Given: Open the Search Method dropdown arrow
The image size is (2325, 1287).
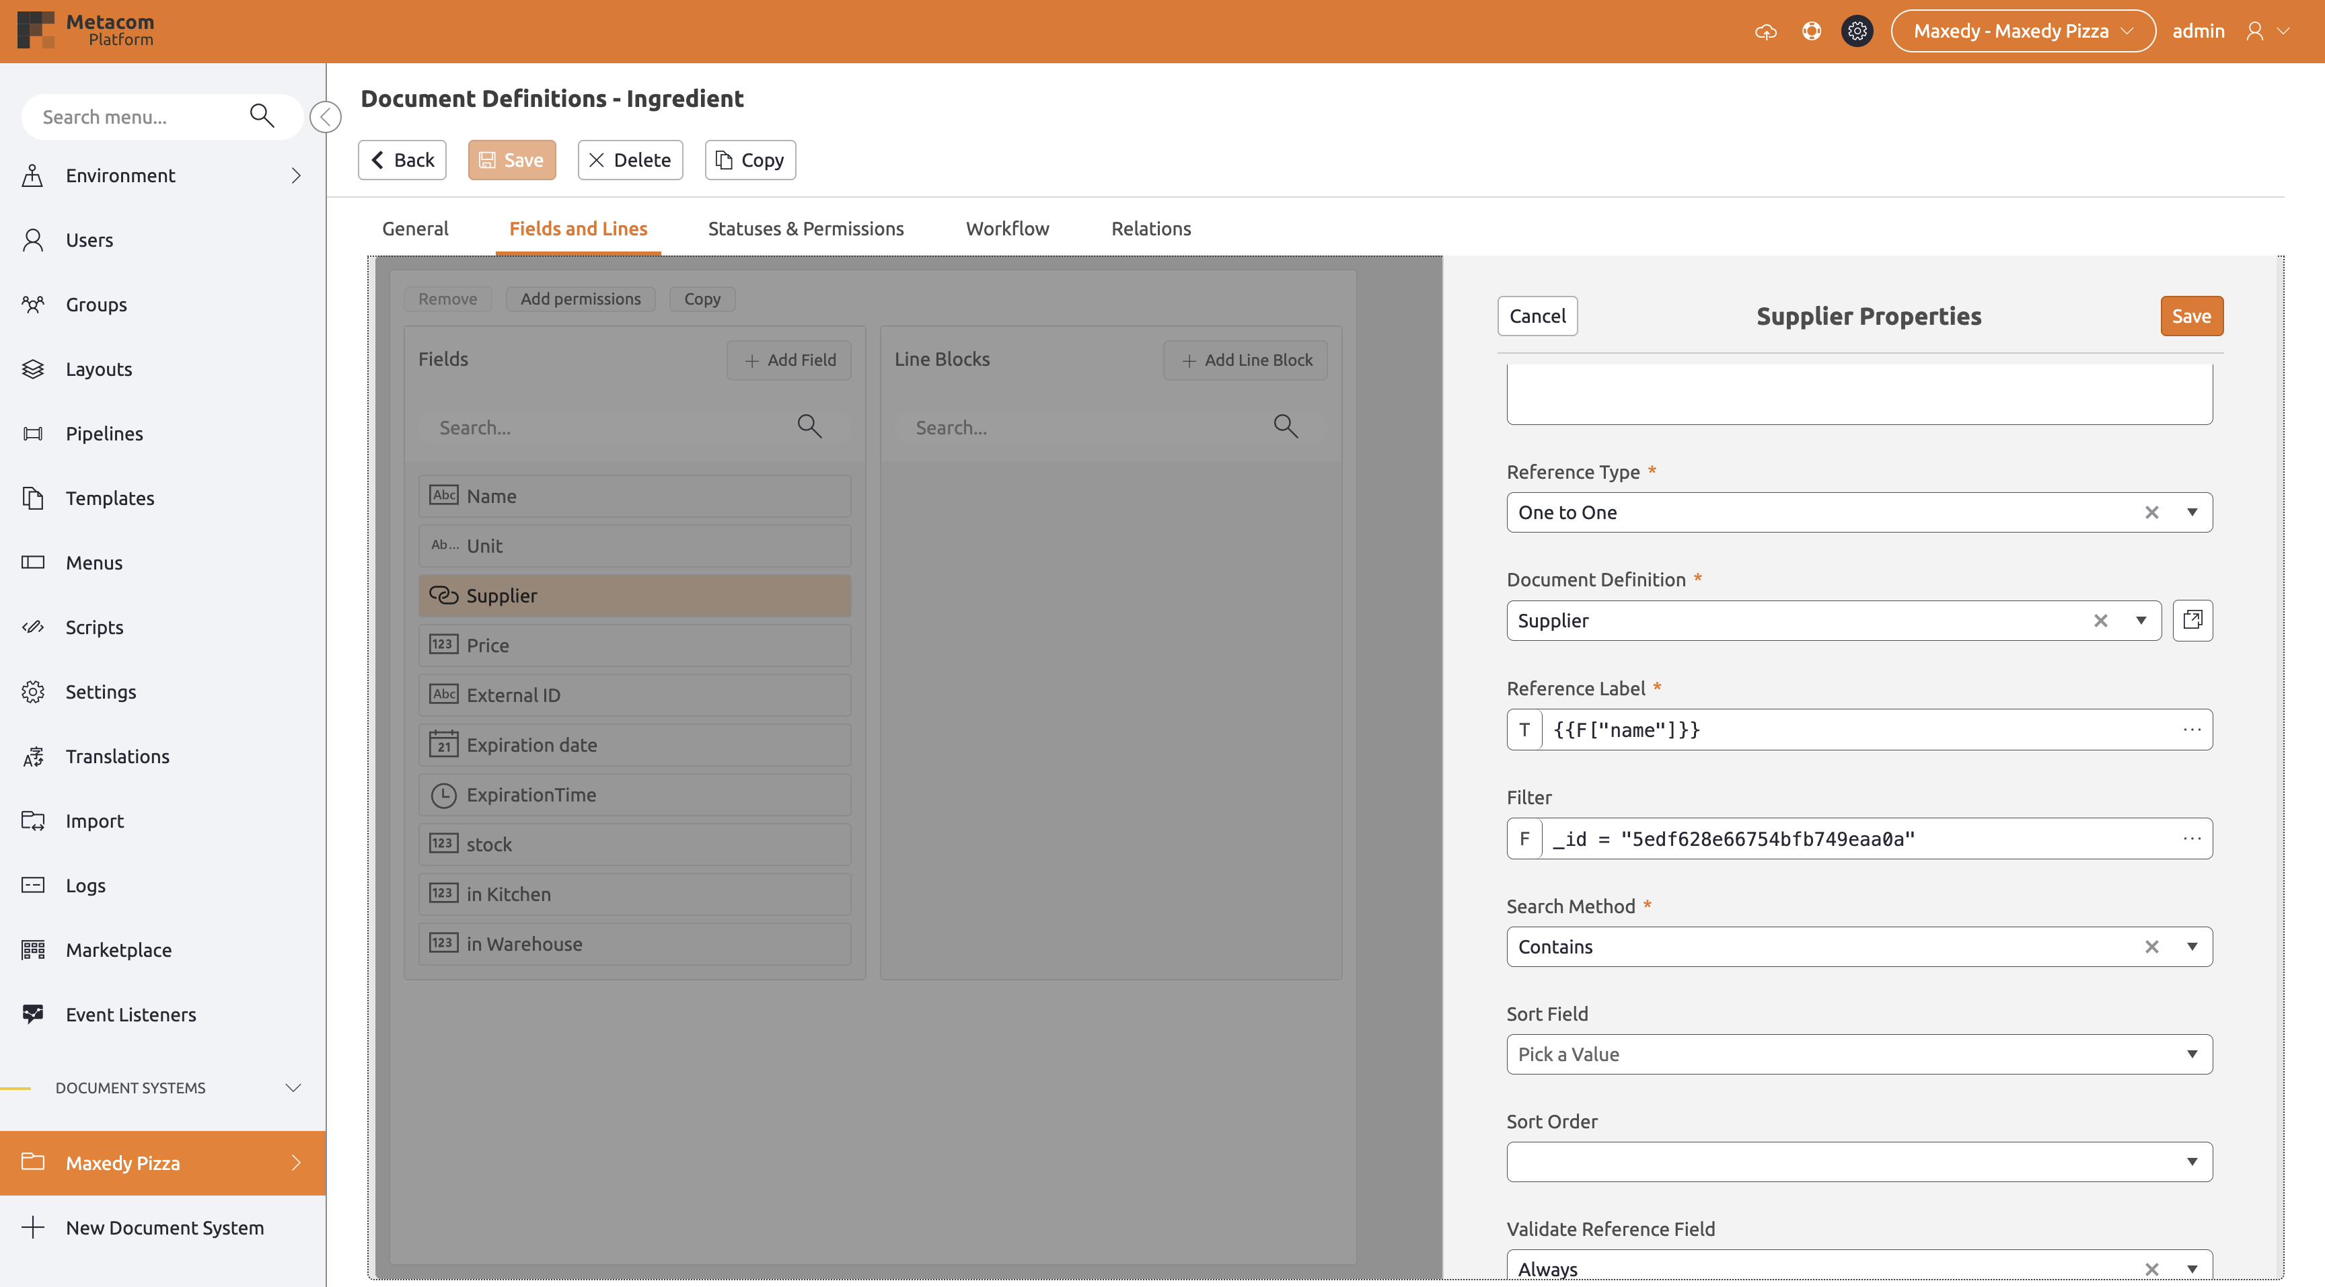Looking at the screenshot, I should coord(2191,947).
